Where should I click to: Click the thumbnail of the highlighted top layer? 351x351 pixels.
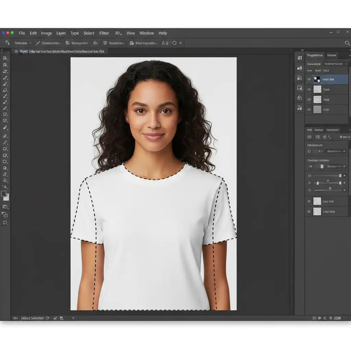317,79
